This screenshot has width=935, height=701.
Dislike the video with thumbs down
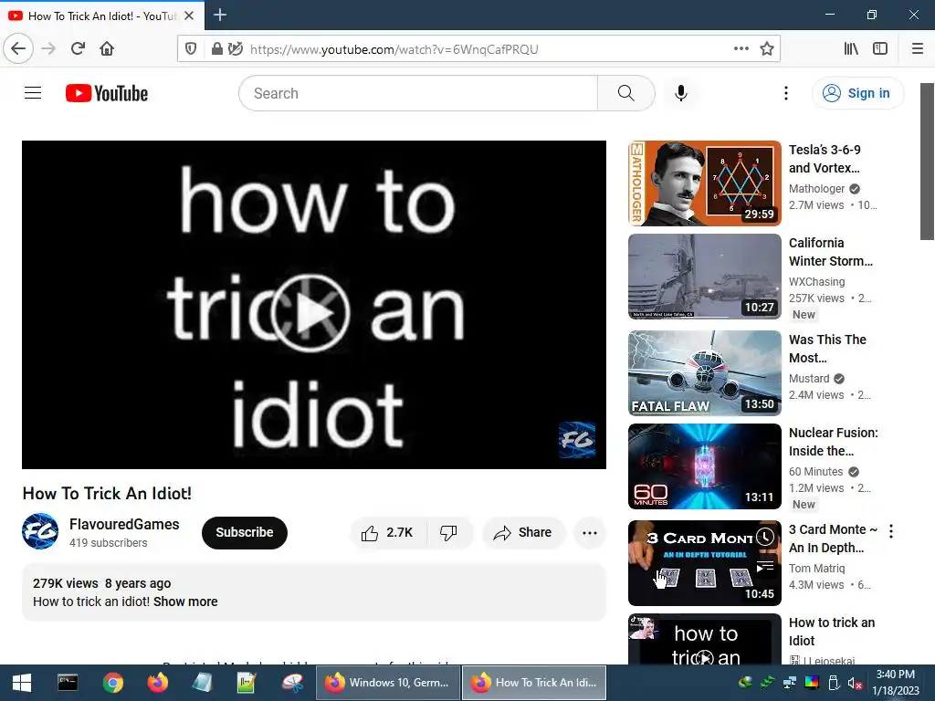click(449, 532)
